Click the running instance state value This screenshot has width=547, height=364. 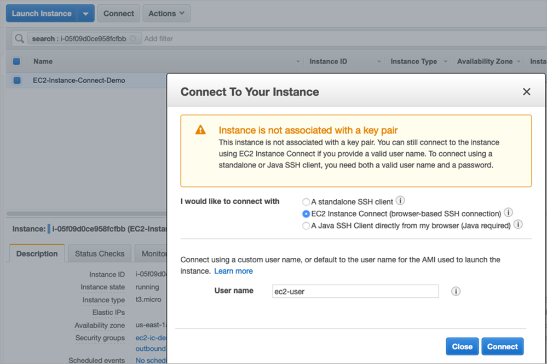click(147, 287)
